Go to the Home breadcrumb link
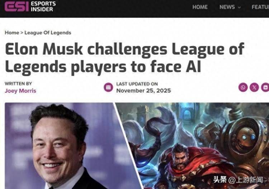The width and height of the screenshot is (269, 189). coord(12,33)
